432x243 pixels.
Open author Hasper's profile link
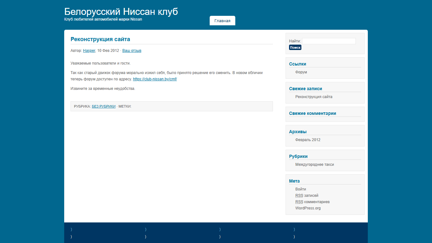point(89,51)
